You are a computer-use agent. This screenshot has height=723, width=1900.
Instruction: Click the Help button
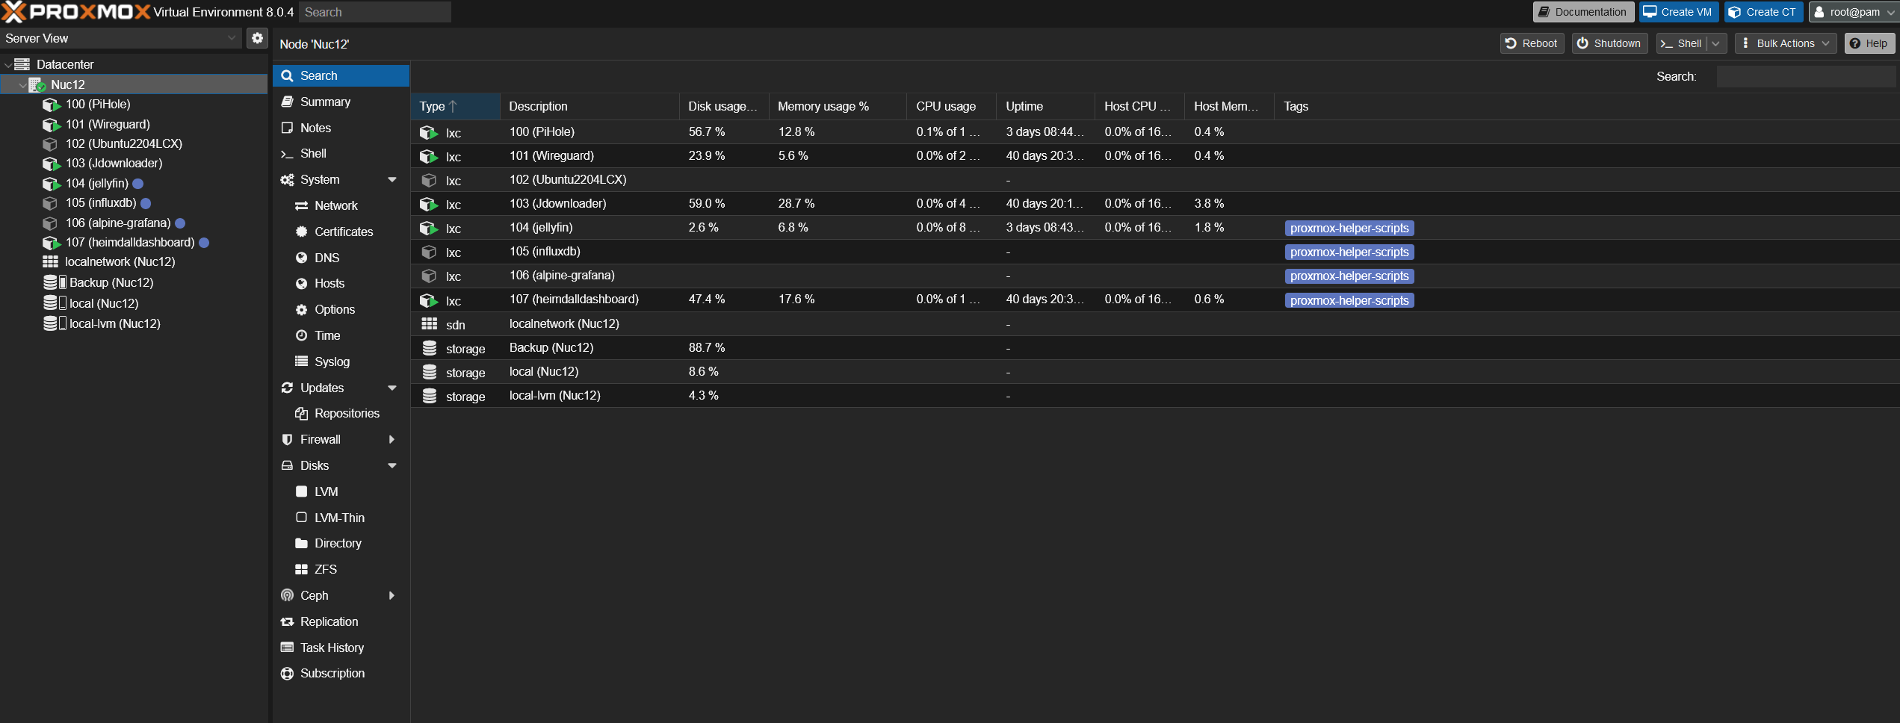(x=1869, y=43)
